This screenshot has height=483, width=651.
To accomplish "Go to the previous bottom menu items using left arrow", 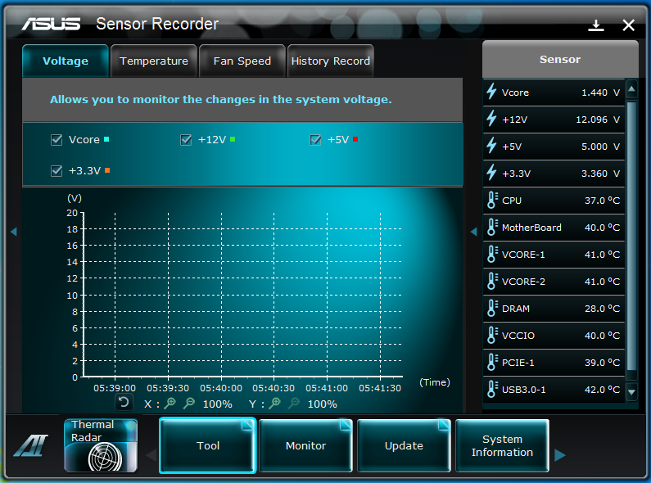I will 151,455.
